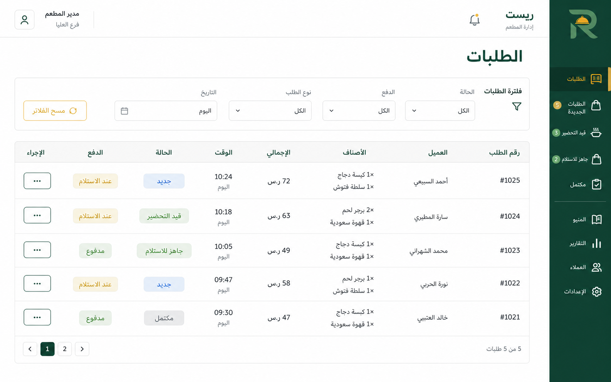Open مكتمل sidebar item
This screenshot has height=382, width=611.
click(580, 184)
